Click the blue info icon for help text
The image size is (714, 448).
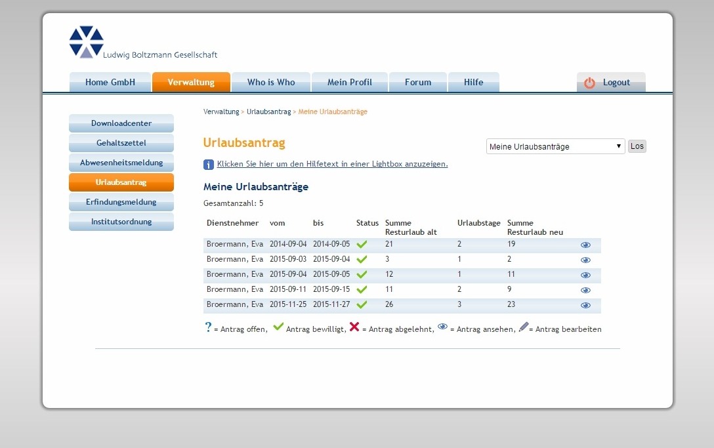coord(209,165)
